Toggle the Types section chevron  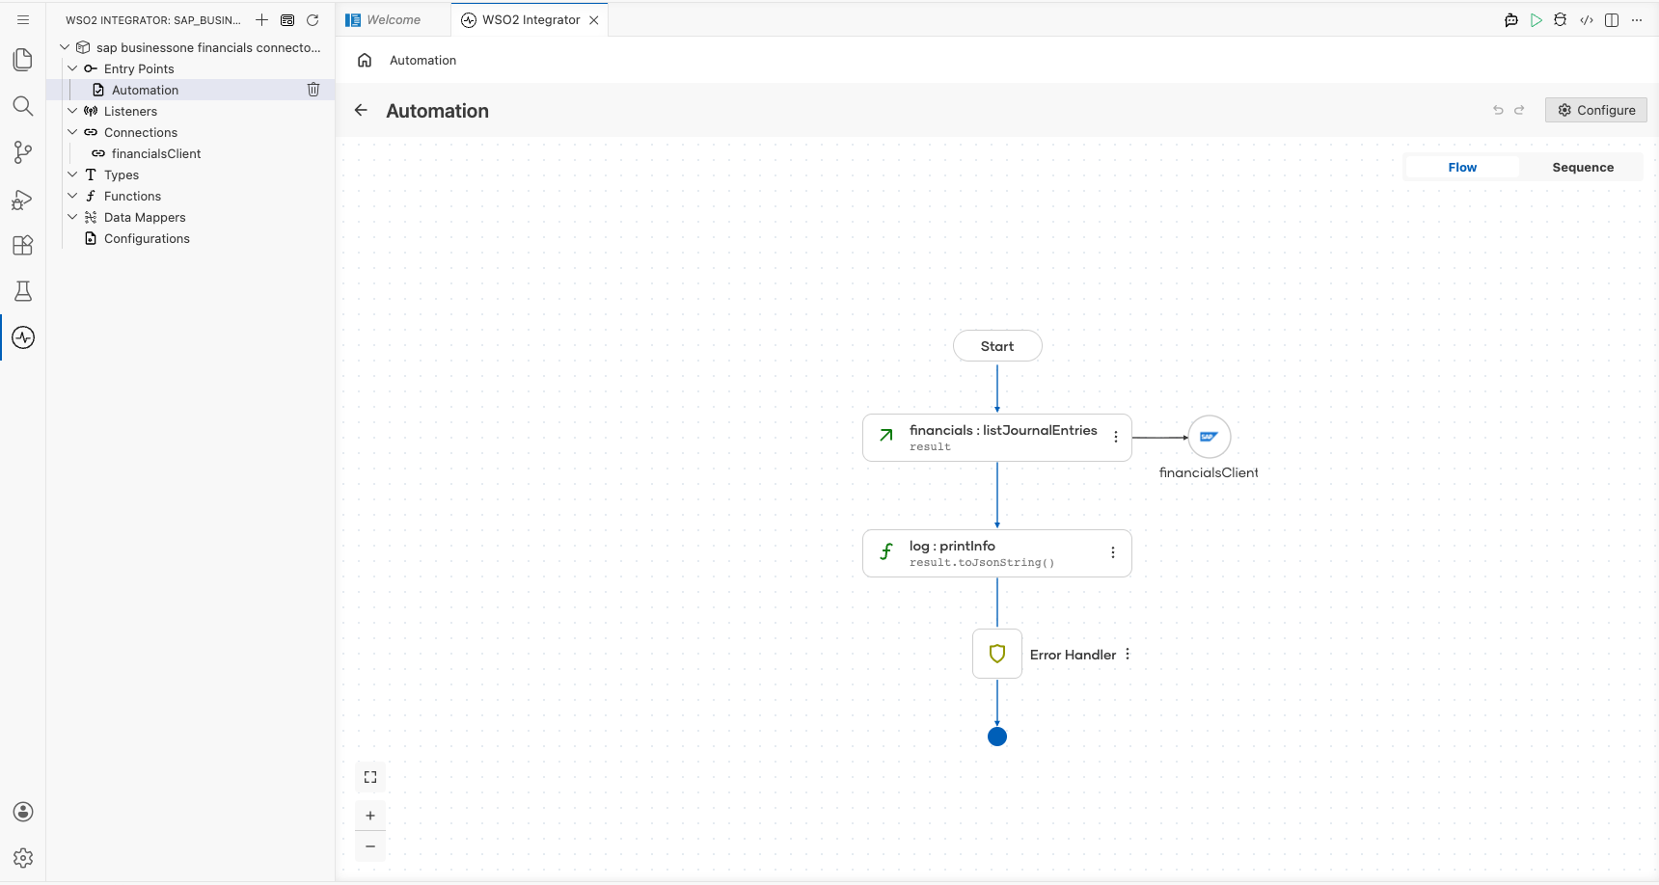[x=72, y=174]
